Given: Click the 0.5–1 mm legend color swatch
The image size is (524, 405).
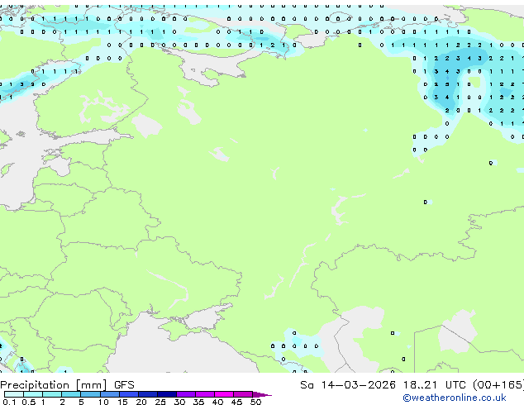Looking at the screenshot, I should pyautogui.click(x=33, y=394).
